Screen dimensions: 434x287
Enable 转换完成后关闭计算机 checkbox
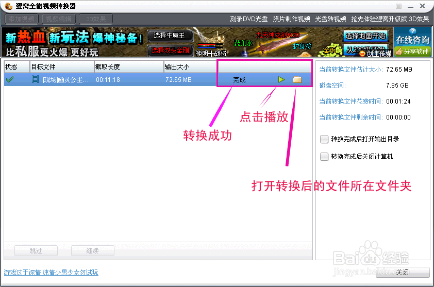tap(324, 157)
